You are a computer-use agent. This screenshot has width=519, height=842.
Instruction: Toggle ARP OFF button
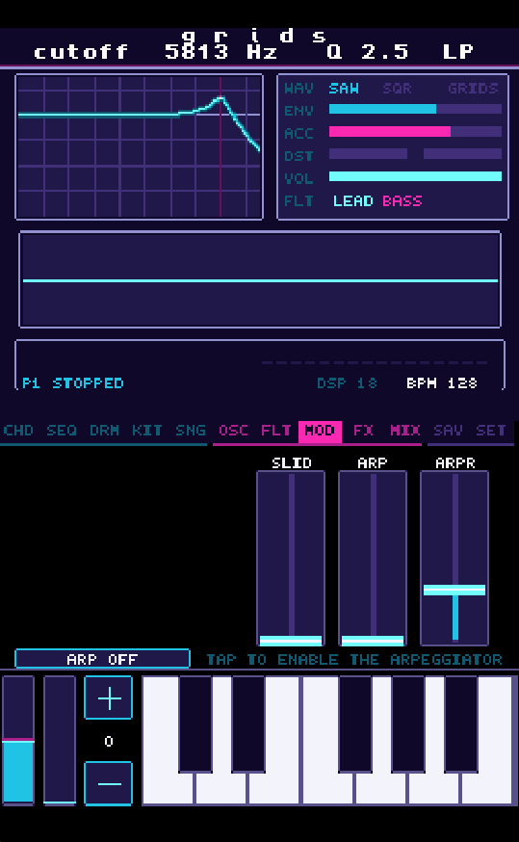102,659
